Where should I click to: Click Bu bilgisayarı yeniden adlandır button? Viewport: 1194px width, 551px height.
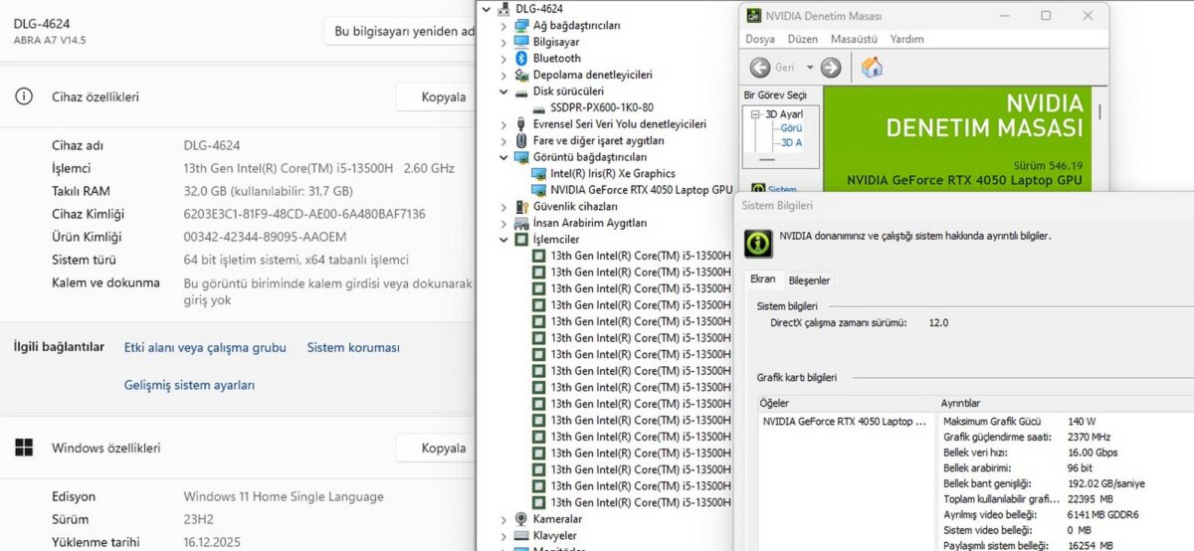[400, 31]
